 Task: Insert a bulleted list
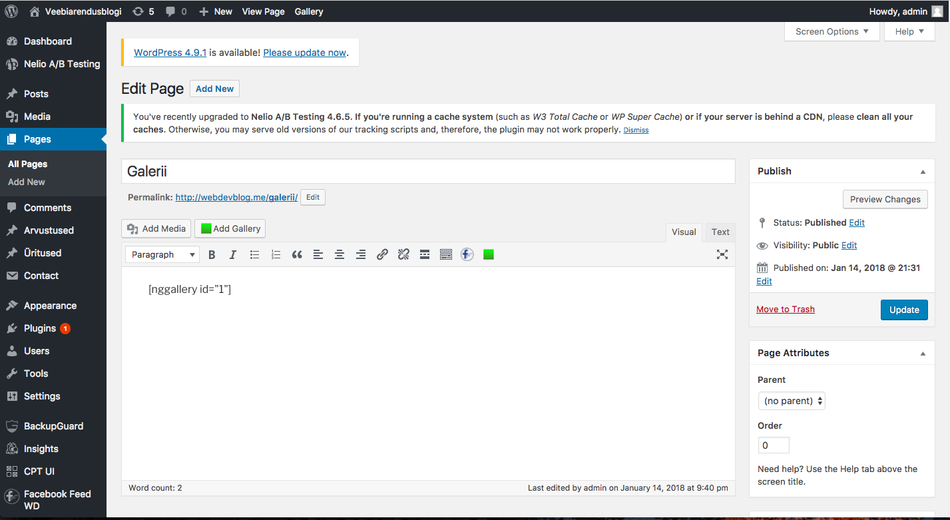point(254,254)
